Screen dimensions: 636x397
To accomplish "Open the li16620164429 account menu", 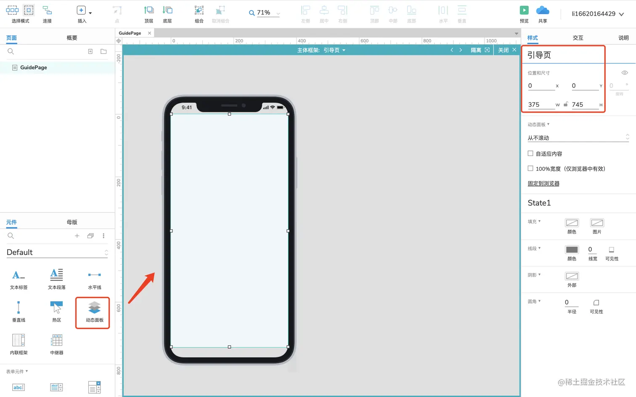I will [x=598, y=14].
